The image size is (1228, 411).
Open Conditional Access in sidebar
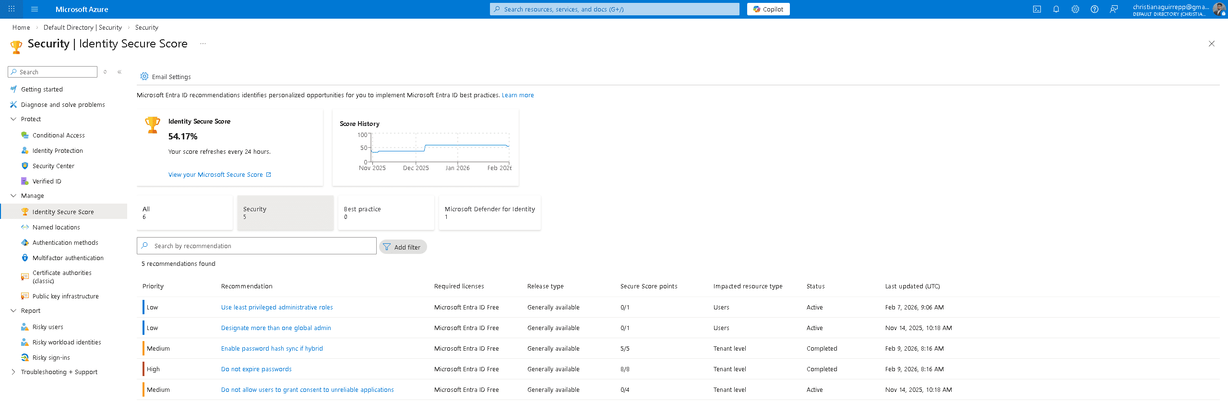[x=59, y=136]
